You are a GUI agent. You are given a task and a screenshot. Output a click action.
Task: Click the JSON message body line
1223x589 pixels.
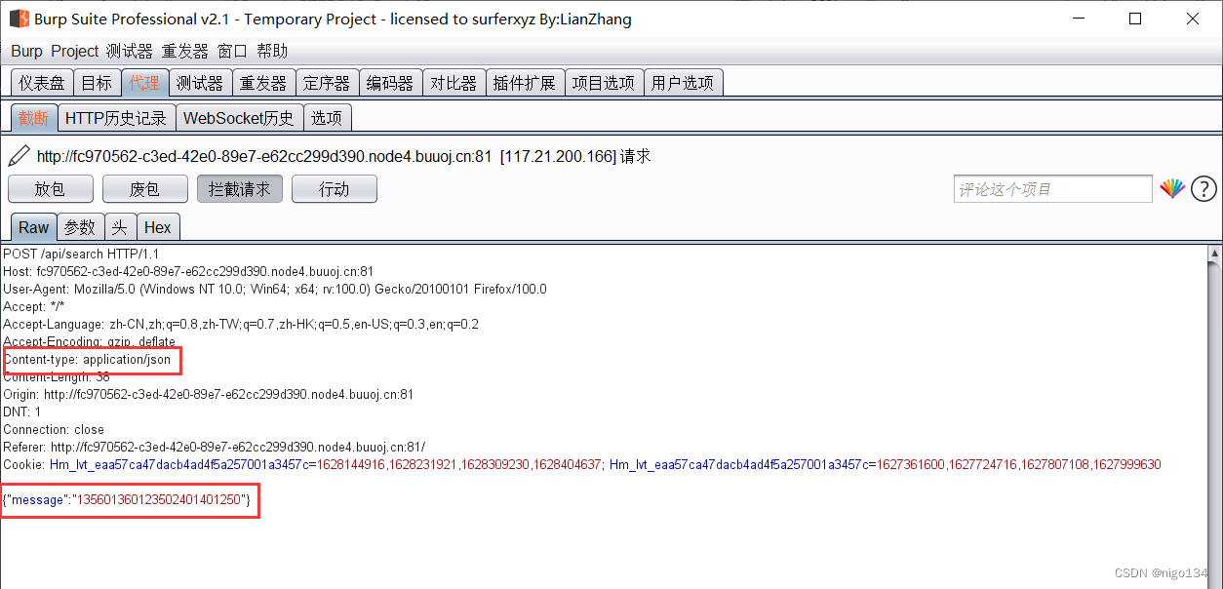coord(128,499)
